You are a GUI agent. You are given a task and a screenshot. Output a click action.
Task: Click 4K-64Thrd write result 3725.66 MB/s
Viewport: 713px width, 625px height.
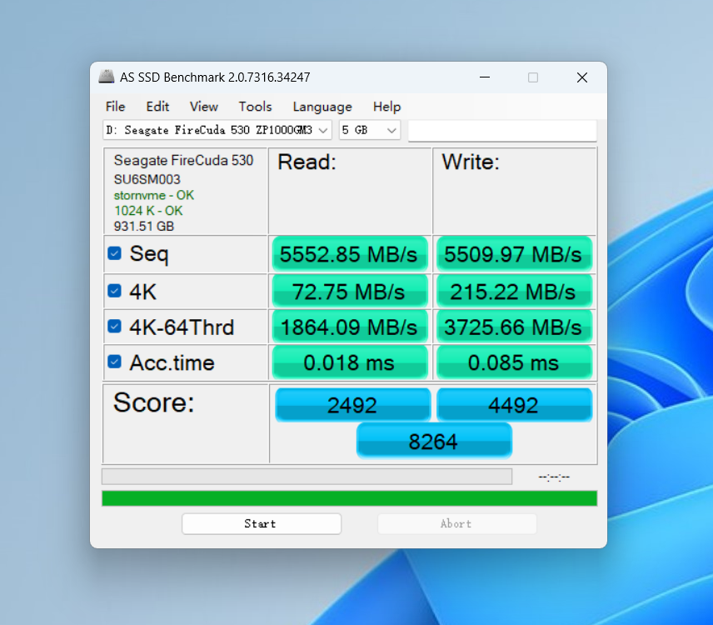[514, 327]
